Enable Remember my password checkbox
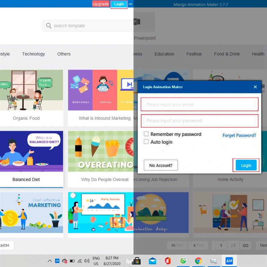Image resolution: width=267 pixels, height=267 pixels. (x=146, y=134)
